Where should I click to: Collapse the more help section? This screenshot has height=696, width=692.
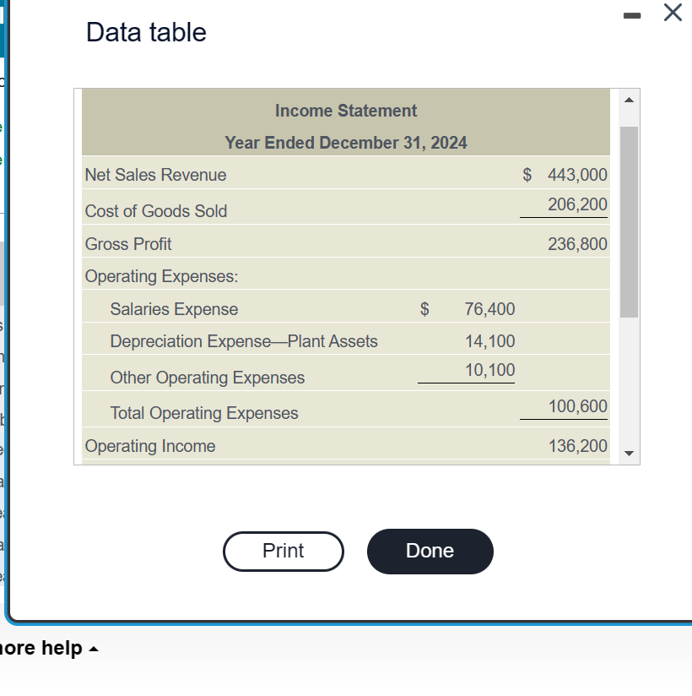click(92, 648)
